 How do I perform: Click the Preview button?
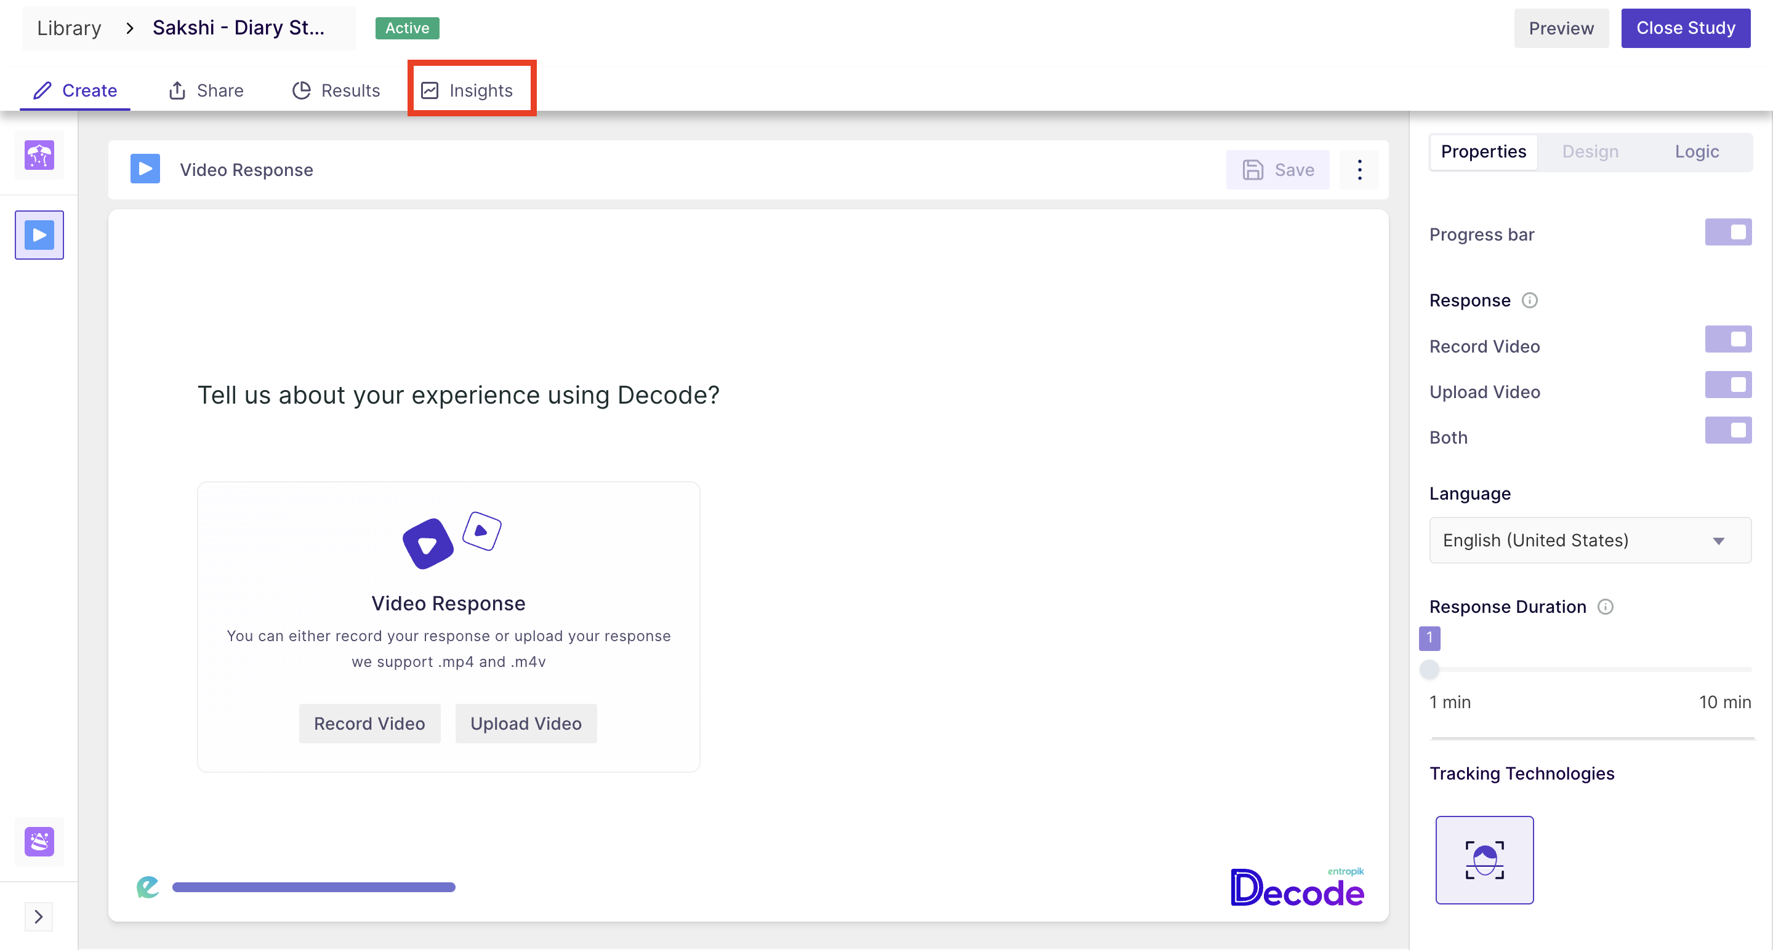[1561, 28]
